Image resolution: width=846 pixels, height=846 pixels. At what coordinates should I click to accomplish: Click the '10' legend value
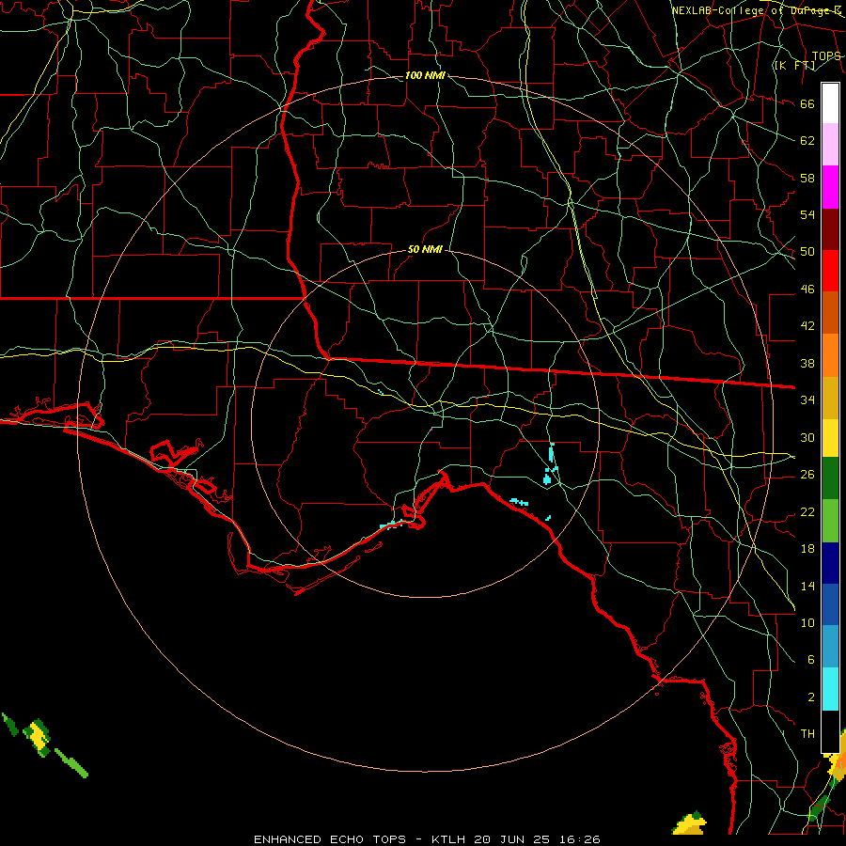(x=807, y=622)
